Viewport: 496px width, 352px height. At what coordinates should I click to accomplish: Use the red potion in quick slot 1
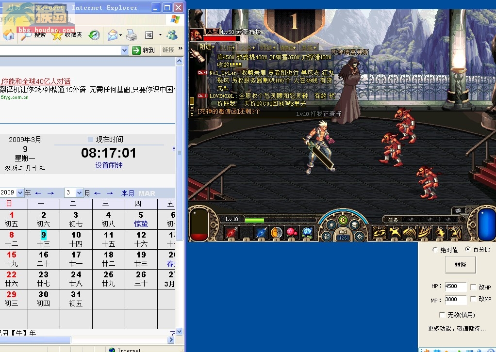pos(231,233)
